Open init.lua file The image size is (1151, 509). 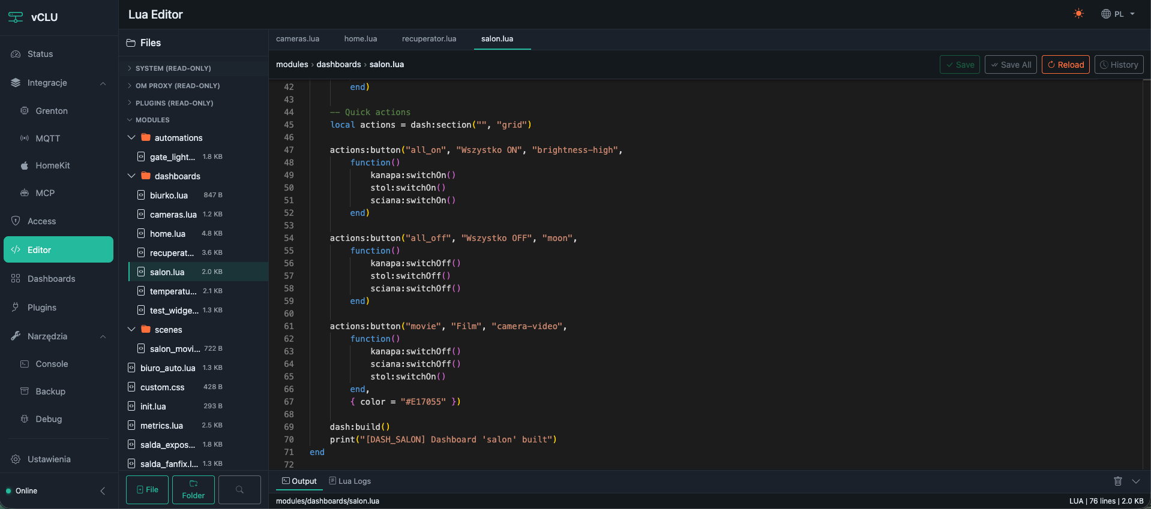[193, 406]
